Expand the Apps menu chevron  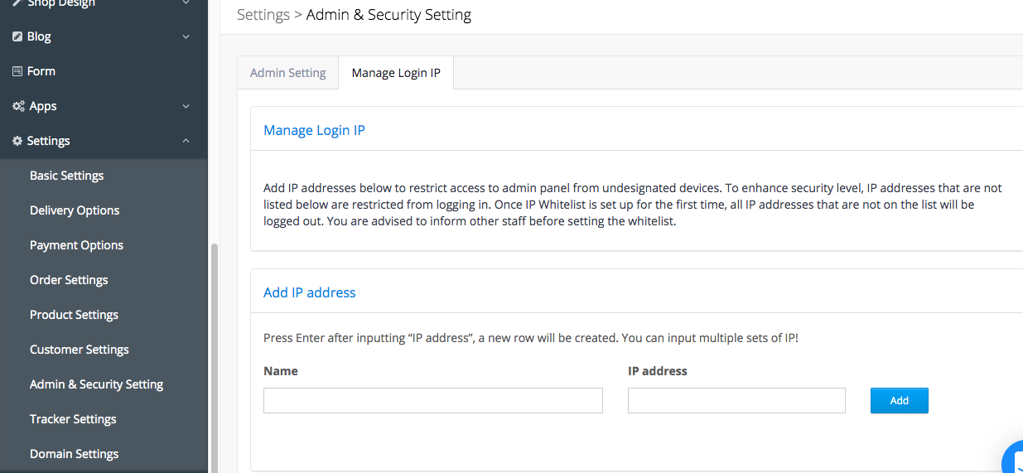click(186, 106)
